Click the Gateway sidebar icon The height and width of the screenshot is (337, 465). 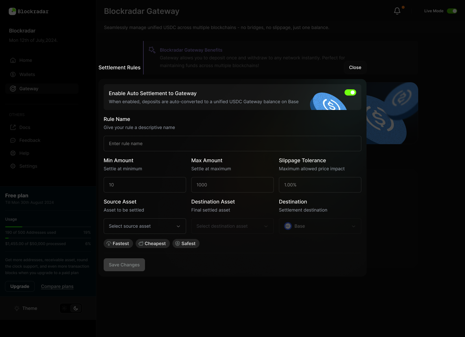pos(13,89)
